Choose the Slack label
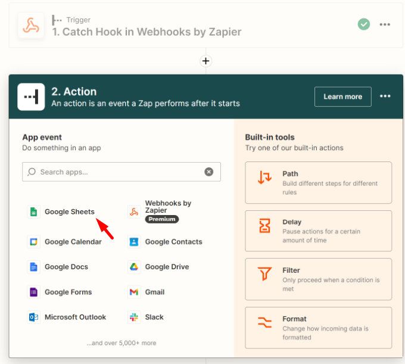 154,318
